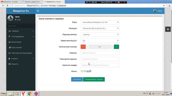
Task: Expand the Техподдержка chevron arrow
Action: point(33,37)
